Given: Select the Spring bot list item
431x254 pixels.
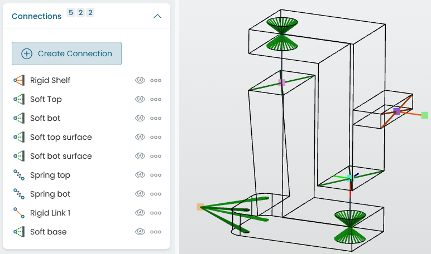Looking at the screenshot, I should [87, 194].
